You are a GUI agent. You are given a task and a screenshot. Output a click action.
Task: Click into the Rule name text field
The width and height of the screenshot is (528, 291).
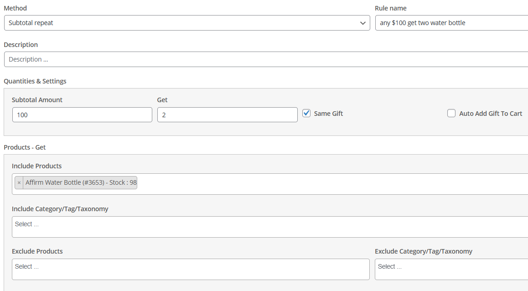[x=450, y=23]
